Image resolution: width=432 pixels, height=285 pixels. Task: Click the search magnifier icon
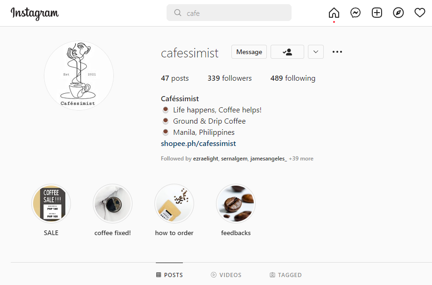click(x=178, y=13)
